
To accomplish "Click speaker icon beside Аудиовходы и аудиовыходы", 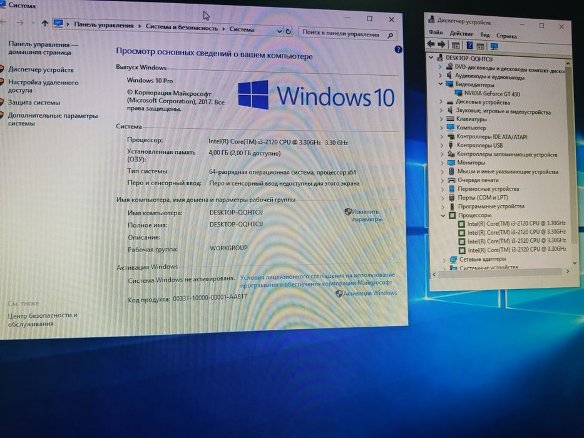I will (449, 75).
